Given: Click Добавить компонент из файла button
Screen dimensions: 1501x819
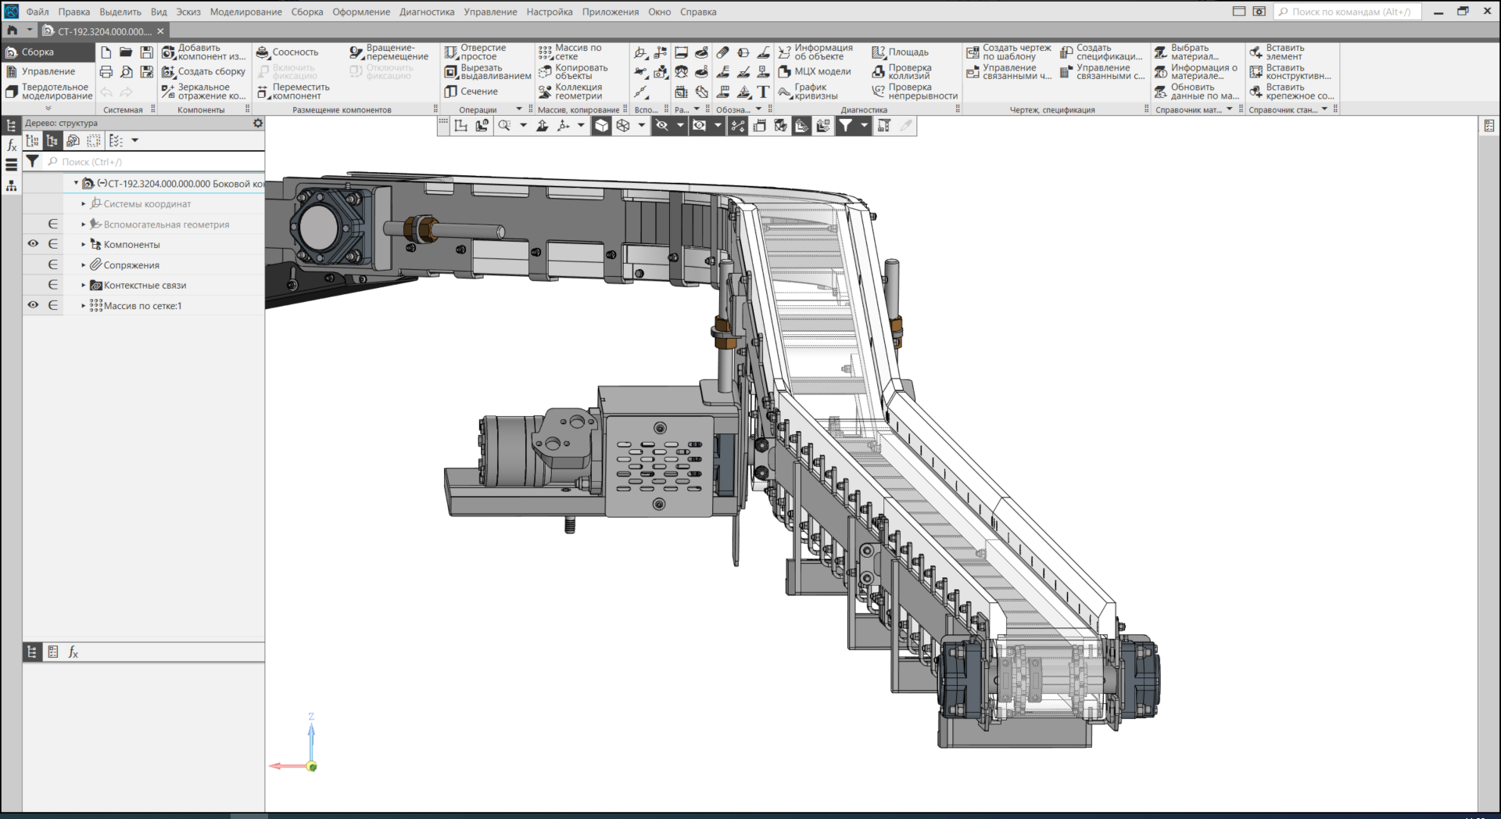Looking at the screenshot, I should click(203, 52).
